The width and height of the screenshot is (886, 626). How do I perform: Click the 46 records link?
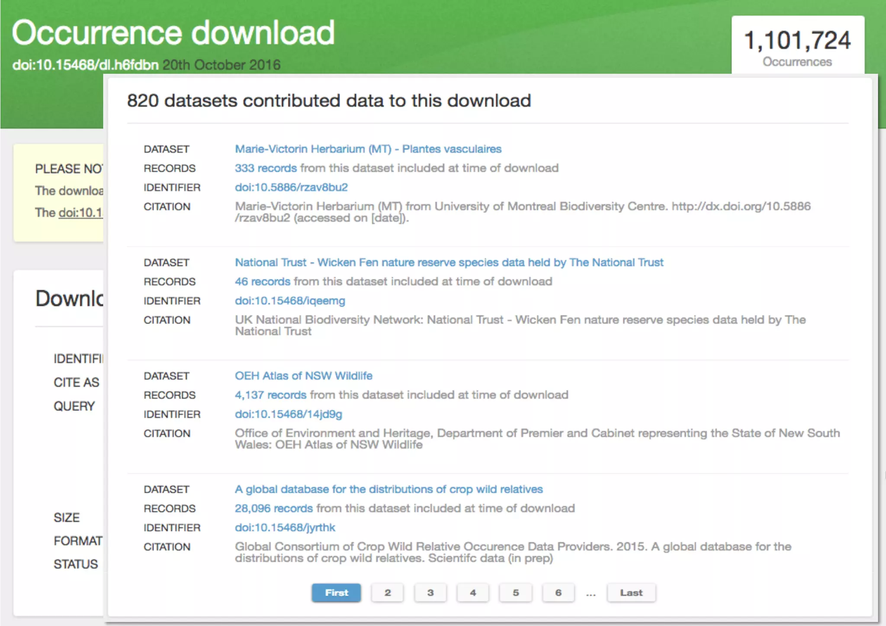pyautogui.click(x=262, y=282)
